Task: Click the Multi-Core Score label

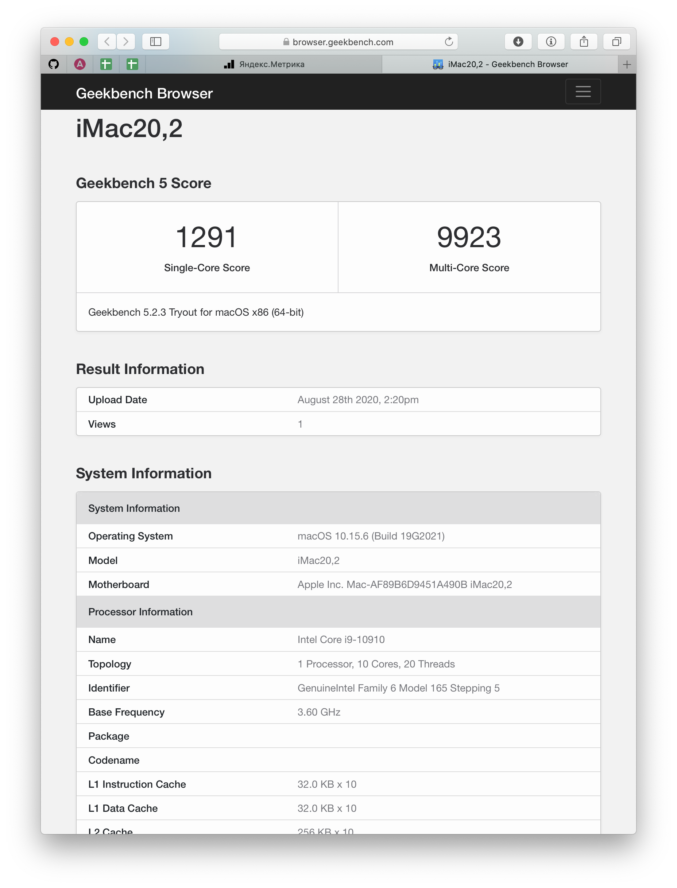Action: pos(469,268)
